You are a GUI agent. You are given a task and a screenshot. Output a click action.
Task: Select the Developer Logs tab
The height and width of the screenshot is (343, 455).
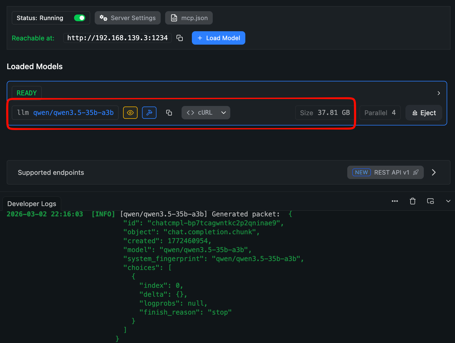(x=32, y=204)
